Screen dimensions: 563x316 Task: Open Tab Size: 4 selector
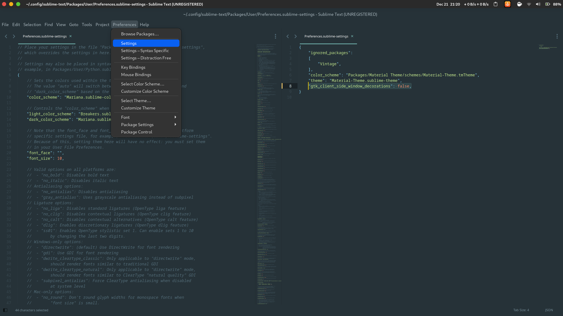521,310
